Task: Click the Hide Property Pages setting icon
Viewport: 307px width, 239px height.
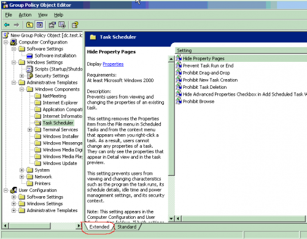Action: [x=179, y=58]
